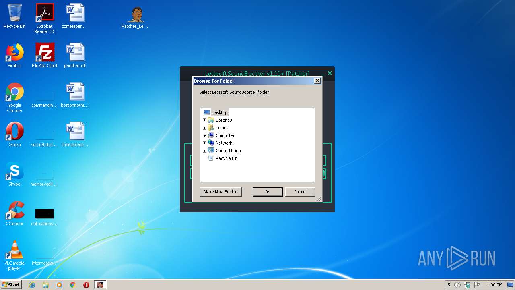Open Chrome from taskbar
The width and height of the screenshot is (515, 290).
pos(73,285)
